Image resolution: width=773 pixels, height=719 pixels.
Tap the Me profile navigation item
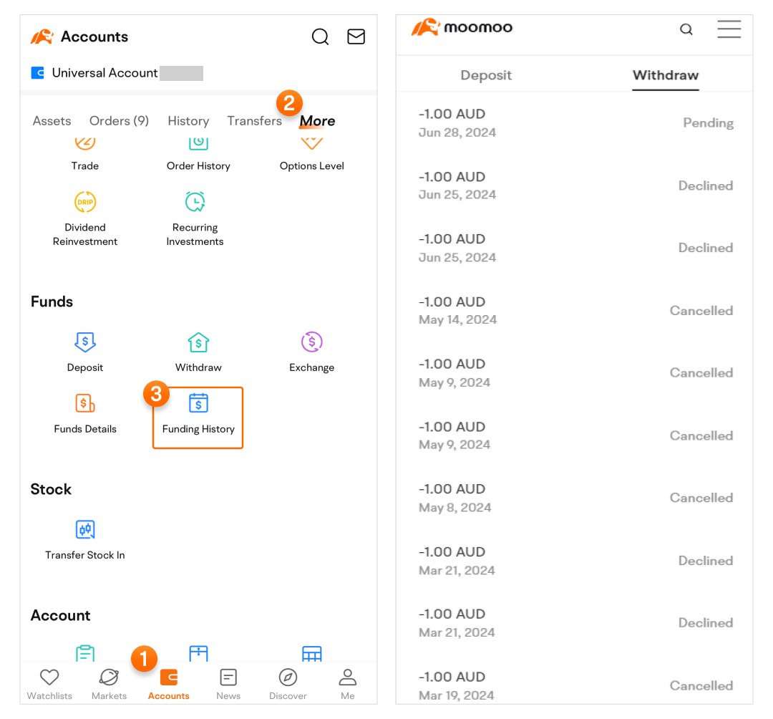pyautogui.click(x=348, y=684)
